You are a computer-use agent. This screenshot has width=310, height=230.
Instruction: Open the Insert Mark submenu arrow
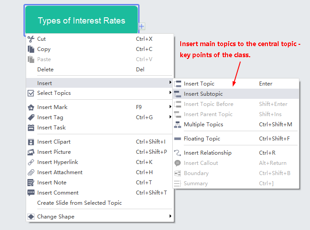(170, 107)
